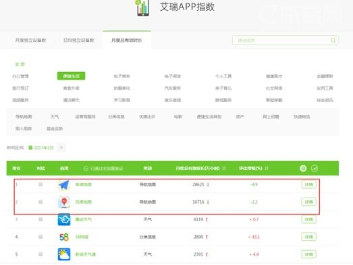Click 详情 button for 高德地图 row

tap(308, 185)
